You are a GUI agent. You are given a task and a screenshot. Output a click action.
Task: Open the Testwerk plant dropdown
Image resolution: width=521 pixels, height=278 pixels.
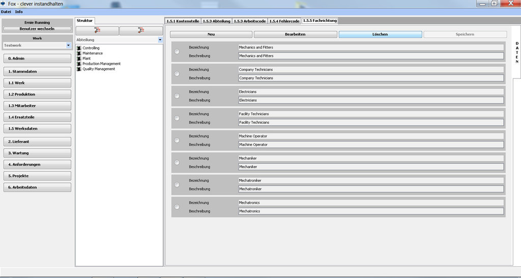[69, 45]
